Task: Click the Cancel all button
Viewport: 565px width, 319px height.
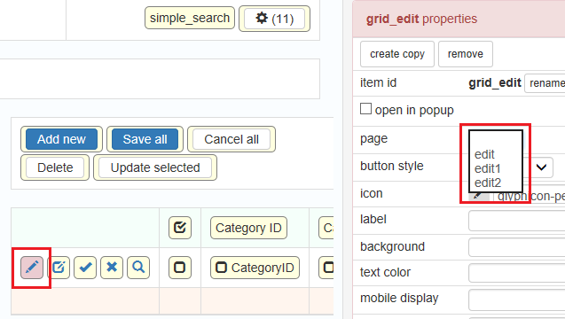Action: point(231,139)
